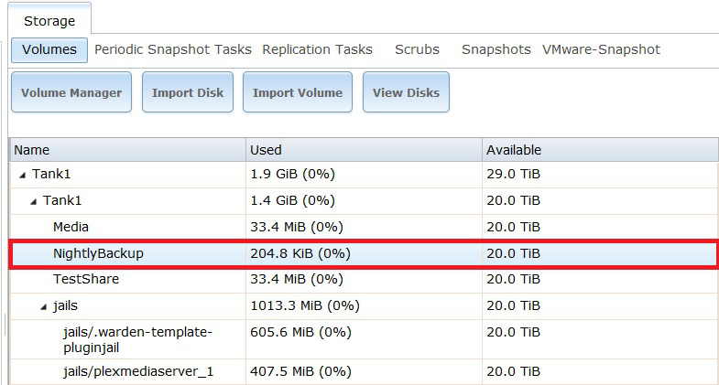Open the Replication Tasks tab
This screenshot has height=385, width=719.
point(317,49)
